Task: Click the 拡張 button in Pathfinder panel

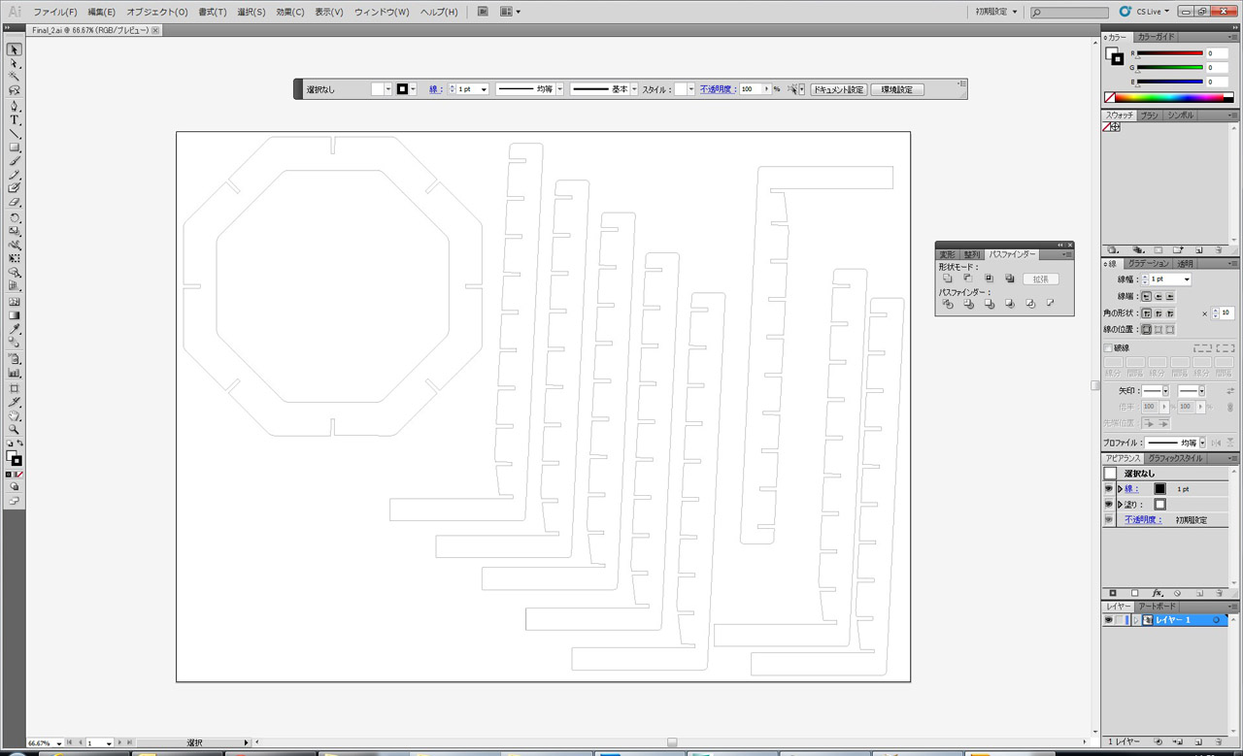Action: coord(1040,279)
